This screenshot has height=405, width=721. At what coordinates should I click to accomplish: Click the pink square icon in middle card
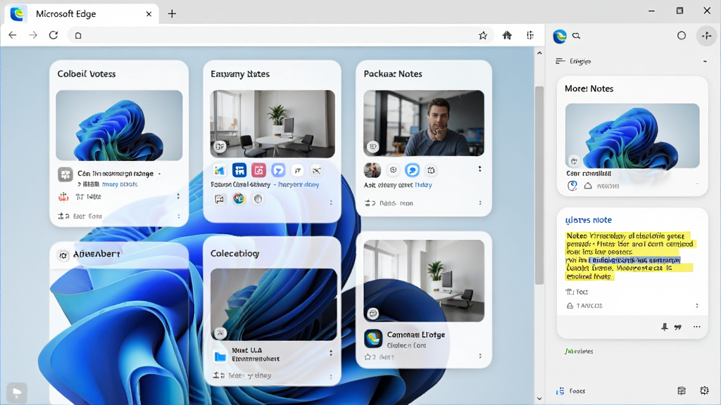coord(258,170)
